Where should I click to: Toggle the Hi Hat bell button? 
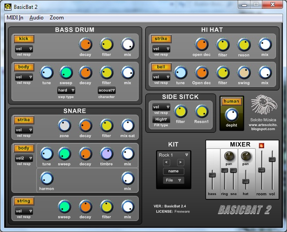[x=162, y=67]
